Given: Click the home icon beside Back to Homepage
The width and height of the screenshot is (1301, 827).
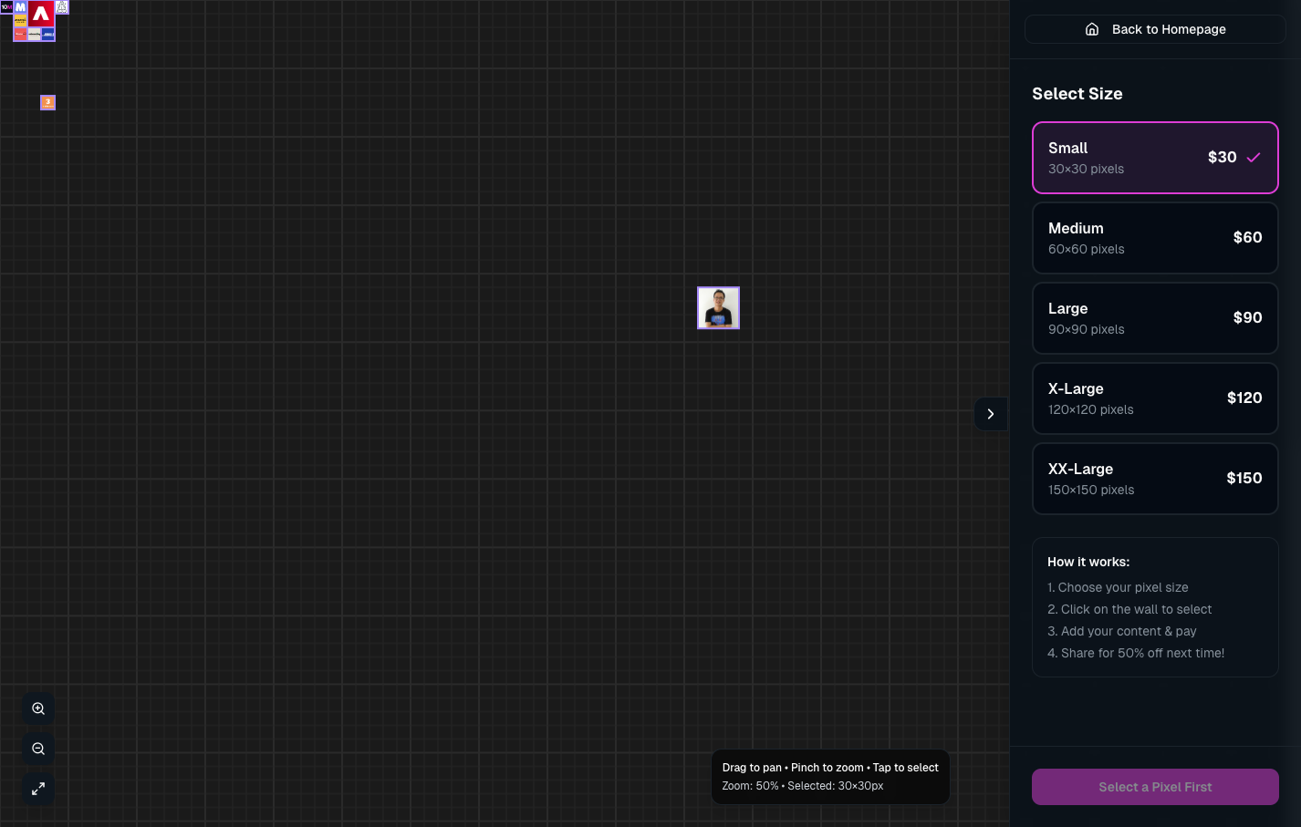Looking at the screenshot, I should 1092,29.
